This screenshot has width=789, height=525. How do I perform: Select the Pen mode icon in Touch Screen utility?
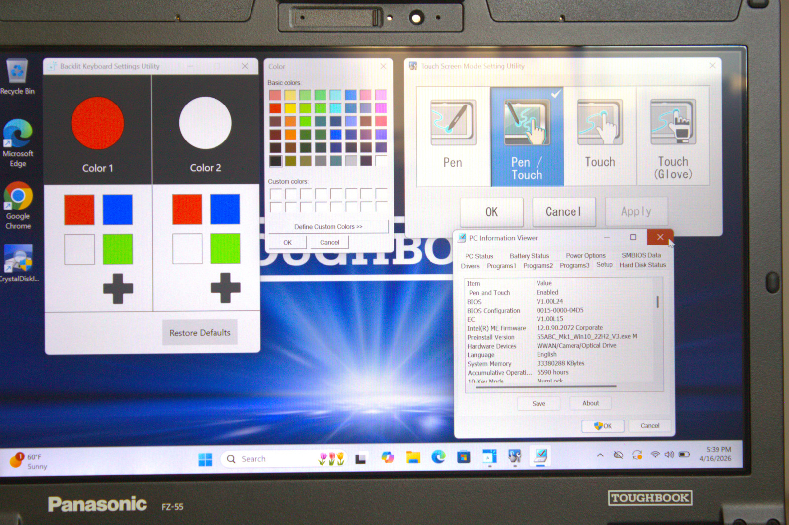[x=453, y=123]
